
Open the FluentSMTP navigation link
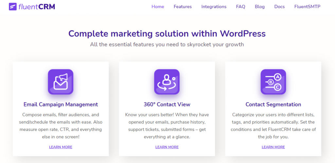308,7
